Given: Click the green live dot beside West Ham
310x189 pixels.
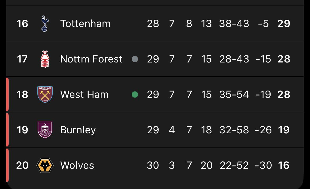Looking at the screenshot, I should tap(135, 94).
